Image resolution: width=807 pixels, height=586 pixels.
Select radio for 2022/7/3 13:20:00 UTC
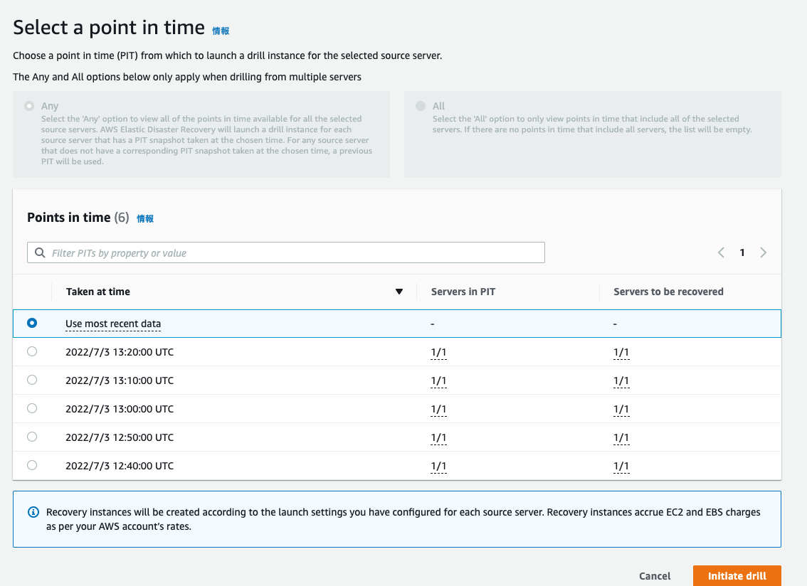tap(32, 351)
